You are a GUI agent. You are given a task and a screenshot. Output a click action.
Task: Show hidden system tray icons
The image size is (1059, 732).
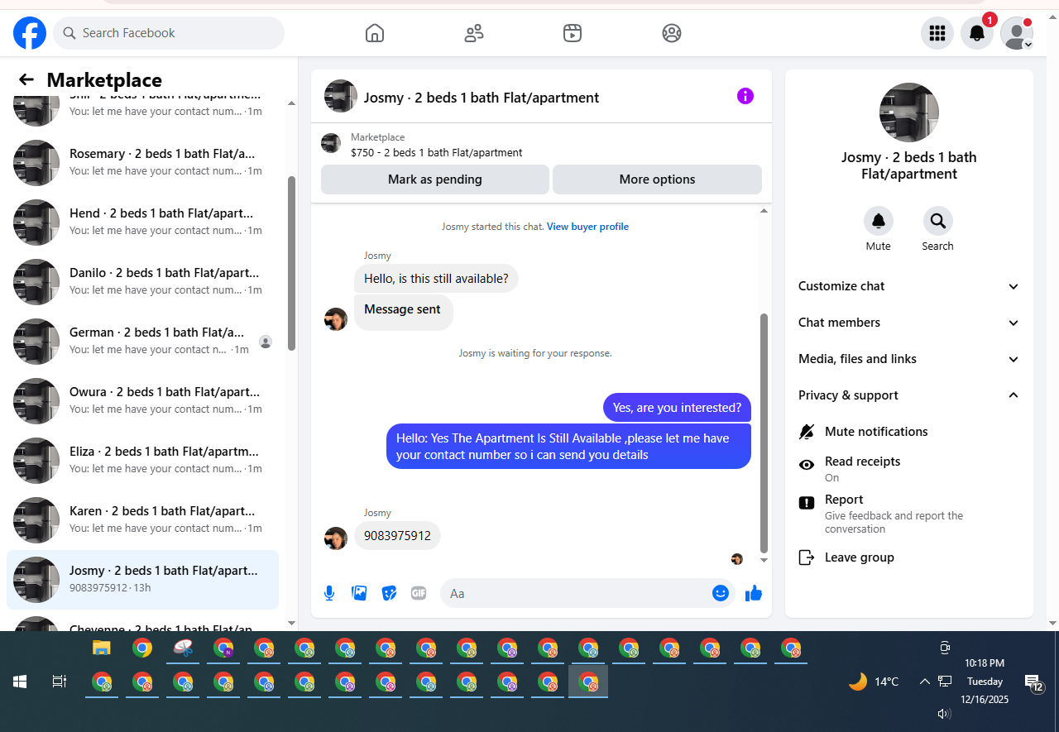[924, 682]
